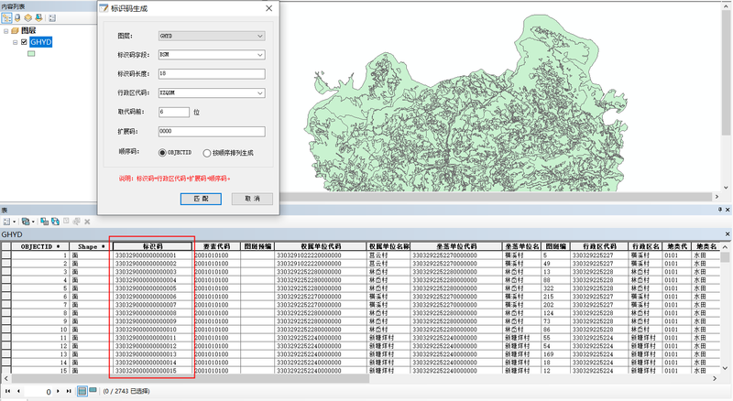Click the 权属单位代码 column header
The image size is (733, 401).
coord(321,246)
